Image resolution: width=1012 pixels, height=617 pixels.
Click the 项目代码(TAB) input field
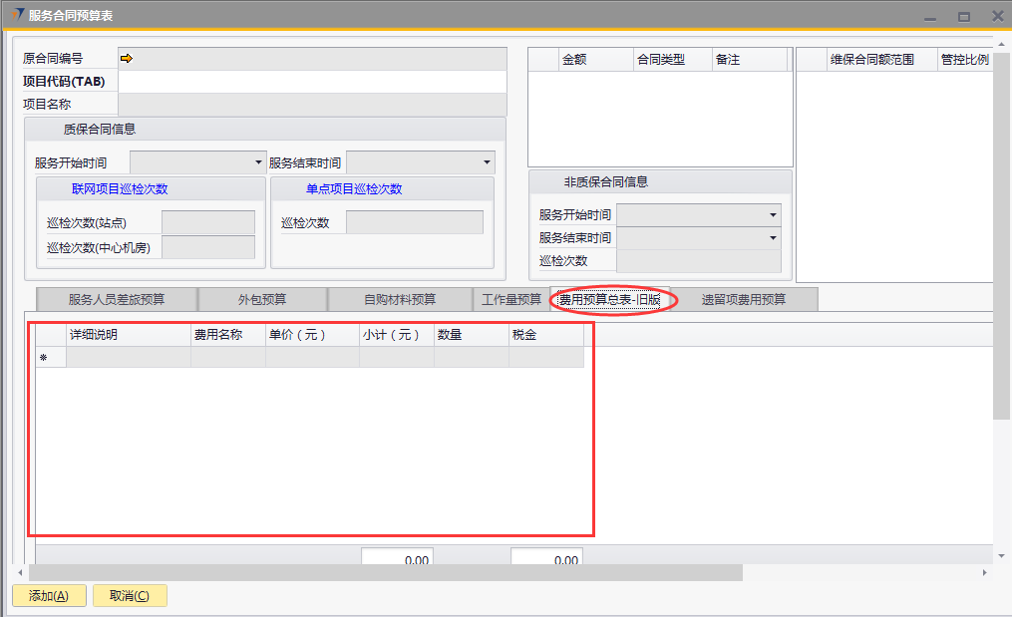tap(311, 82)
